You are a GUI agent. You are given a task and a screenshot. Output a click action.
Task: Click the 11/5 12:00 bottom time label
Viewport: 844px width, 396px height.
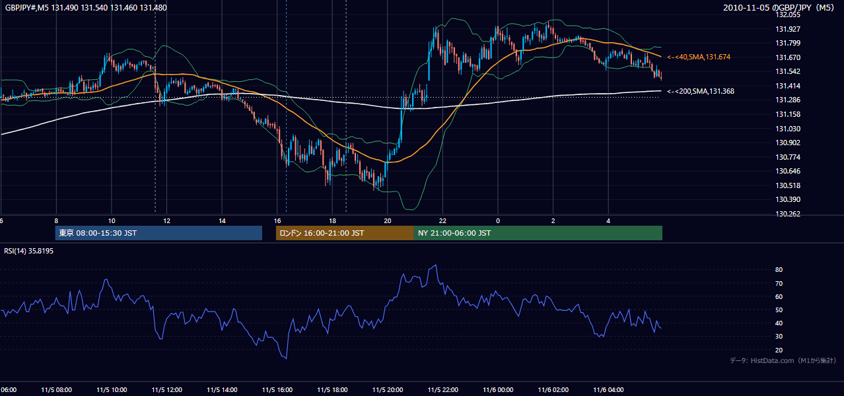click(167, 390)
